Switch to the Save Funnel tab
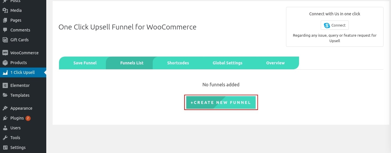391x153 pixels. point(85,63)
